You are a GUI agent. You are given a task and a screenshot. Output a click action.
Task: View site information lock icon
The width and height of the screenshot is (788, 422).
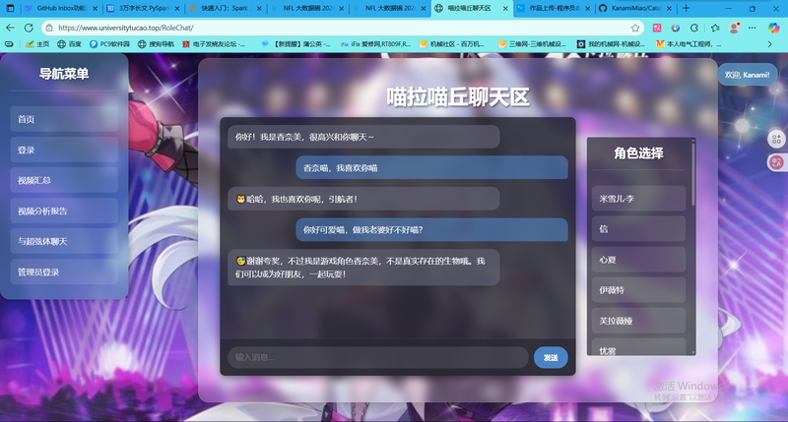(x=49, y=28)
